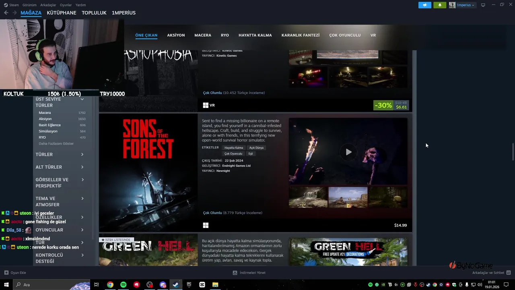
Task: Open the Windows Security tray icon
Action: (x=454, y=285)
